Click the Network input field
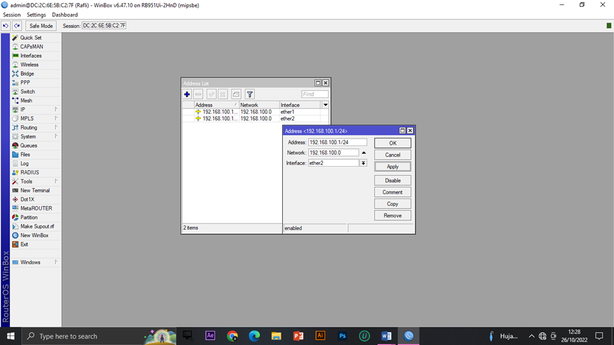Image resolution: width=614 pixels, height=345 pixels. (333, 153)
